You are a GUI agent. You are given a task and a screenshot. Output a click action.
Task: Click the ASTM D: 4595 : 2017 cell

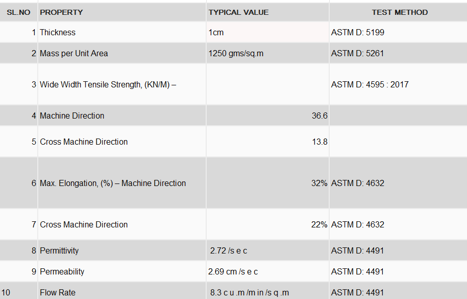(399, 84)
